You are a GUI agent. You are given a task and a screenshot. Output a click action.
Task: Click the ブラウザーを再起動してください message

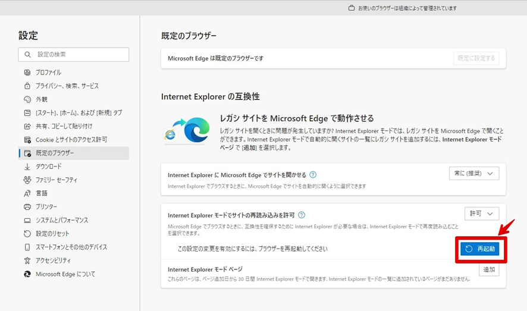[x=252, y=249]
